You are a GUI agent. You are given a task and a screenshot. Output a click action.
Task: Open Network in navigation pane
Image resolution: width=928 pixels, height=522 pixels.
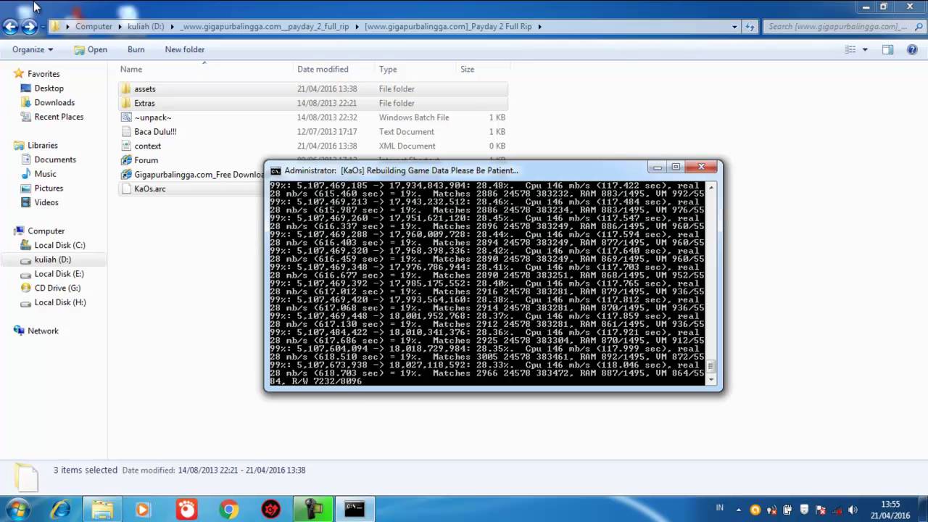coord(43,331)
